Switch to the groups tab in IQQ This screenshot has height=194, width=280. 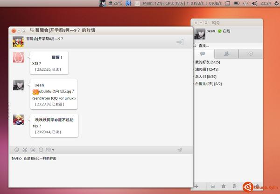pos(227,54)
